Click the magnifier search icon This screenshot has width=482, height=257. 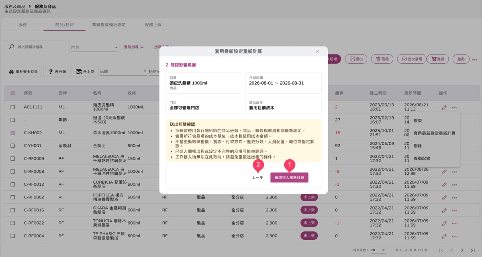point(11,47)
